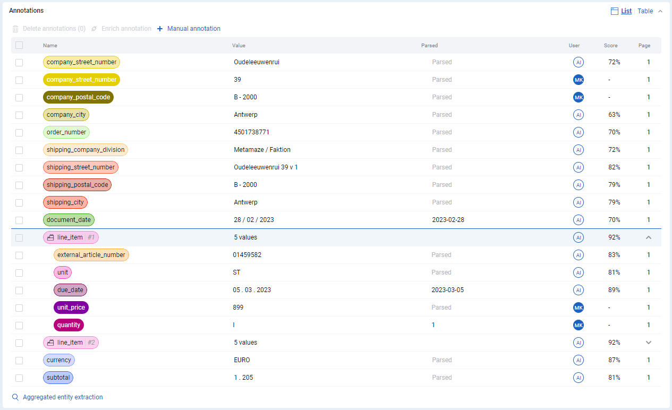Click the AI badge in line_item #1 row

tap(579, 237)
